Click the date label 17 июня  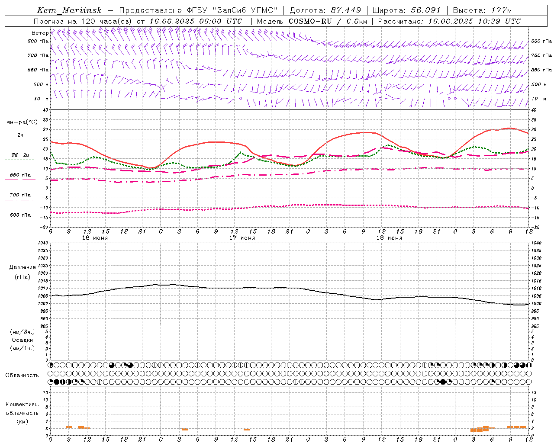coord(242,238)
